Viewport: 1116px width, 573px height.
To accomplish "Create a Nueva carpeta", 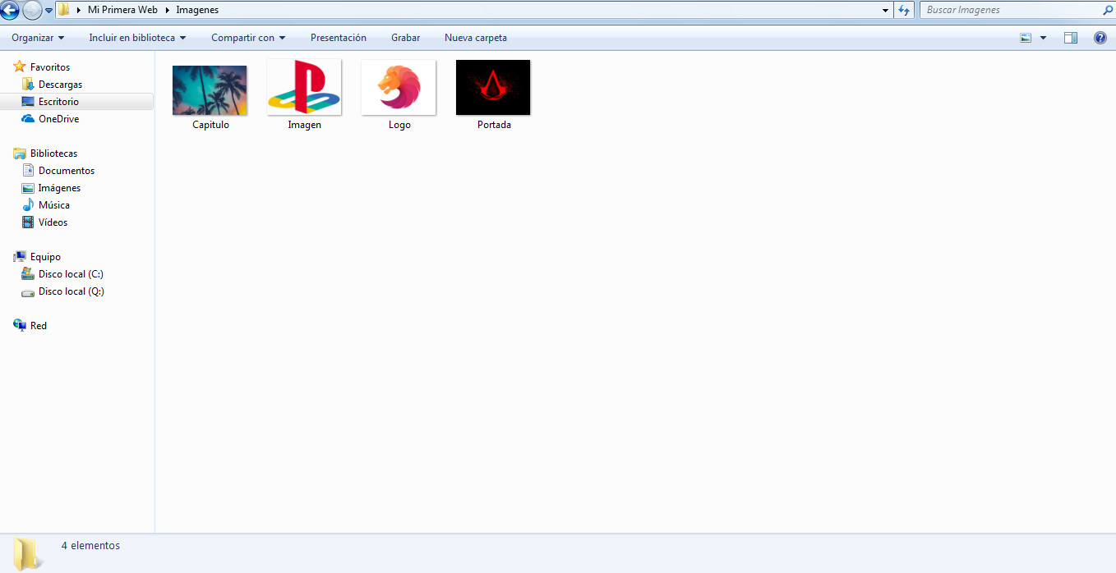I will tap(476, 38).
